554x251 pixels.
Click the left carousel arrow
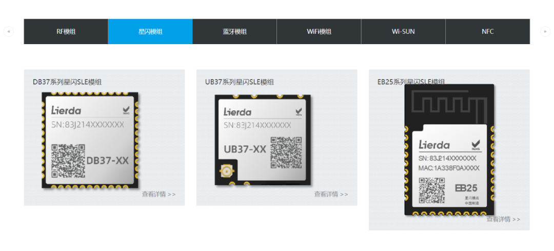point(9,31)
